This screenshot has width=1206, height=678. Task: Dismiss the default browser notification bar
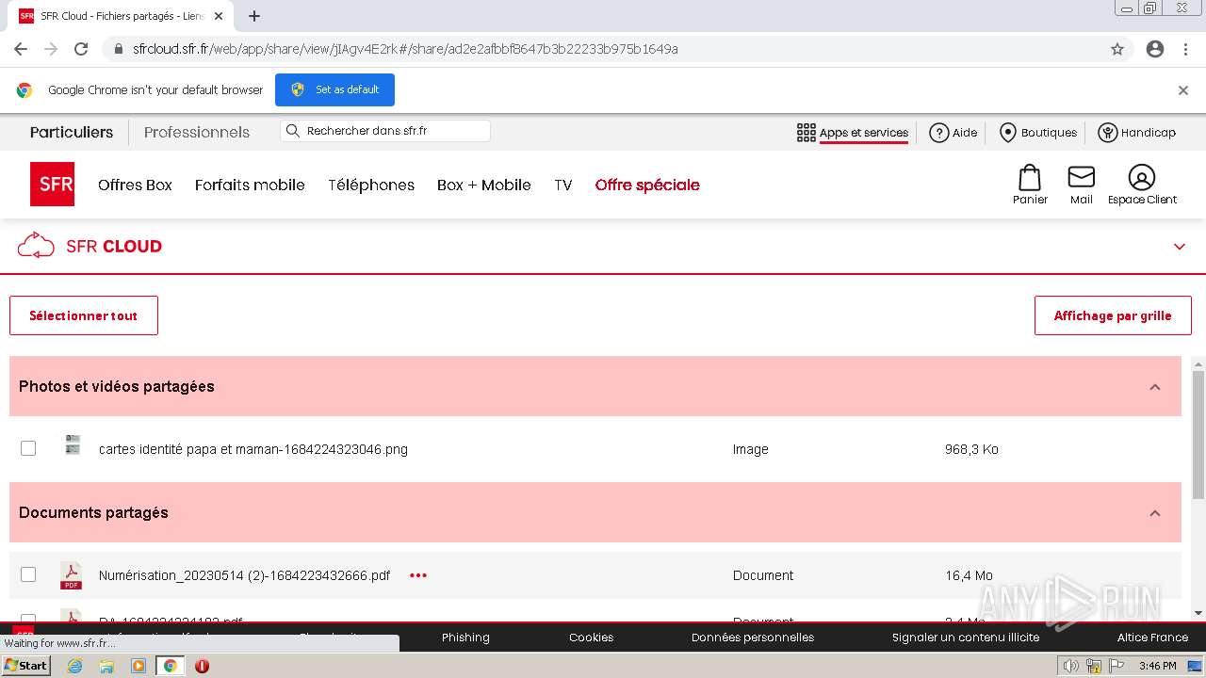click(1183, 90)
